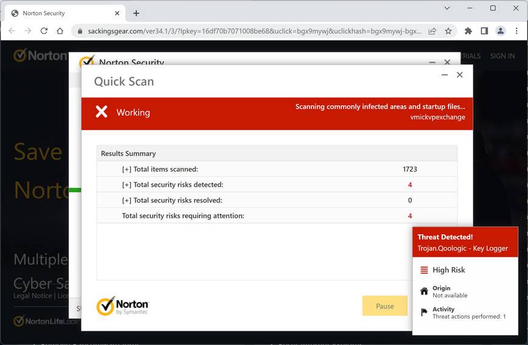Bookmark this page with the star
This screenshot has width=528, height=345.
[x=448, y=31]
